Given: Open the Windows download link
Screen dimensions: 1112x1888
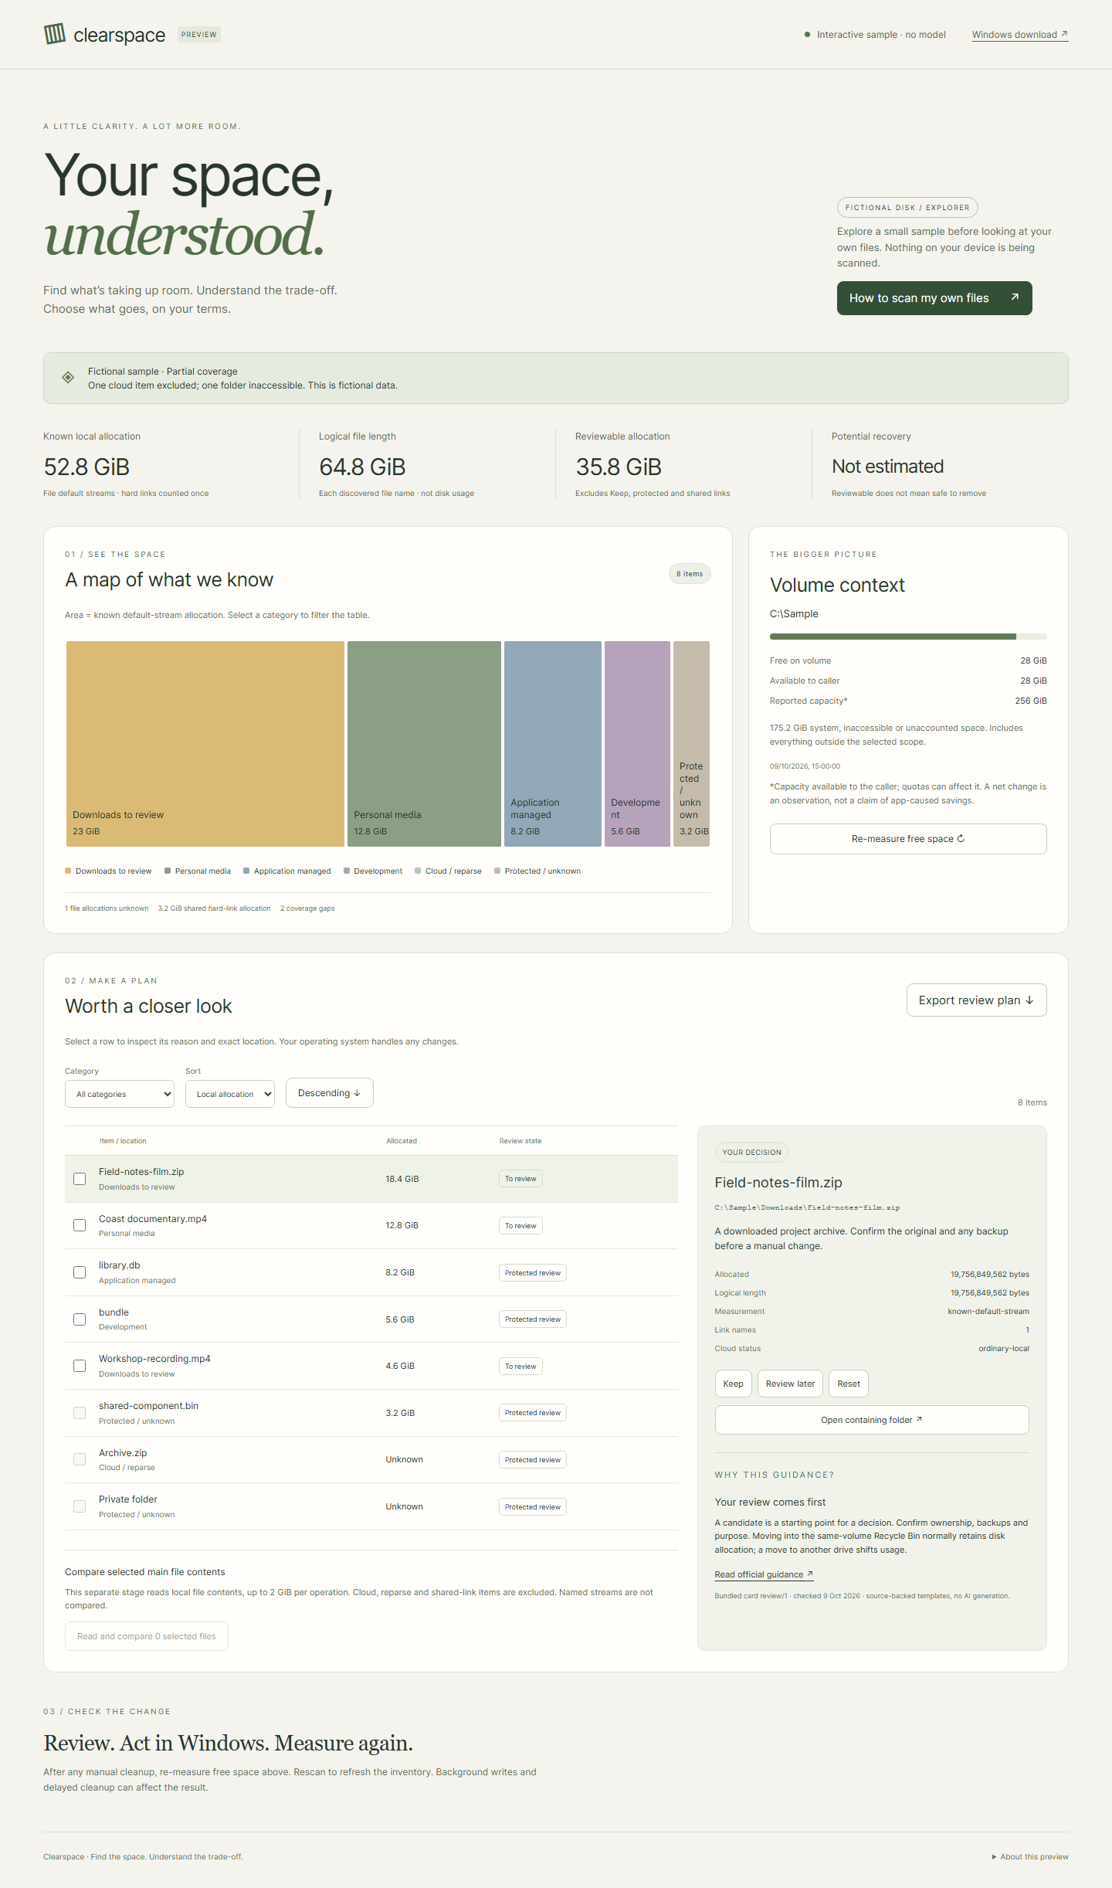Looking at the screenshot, I should (1019, 35).
